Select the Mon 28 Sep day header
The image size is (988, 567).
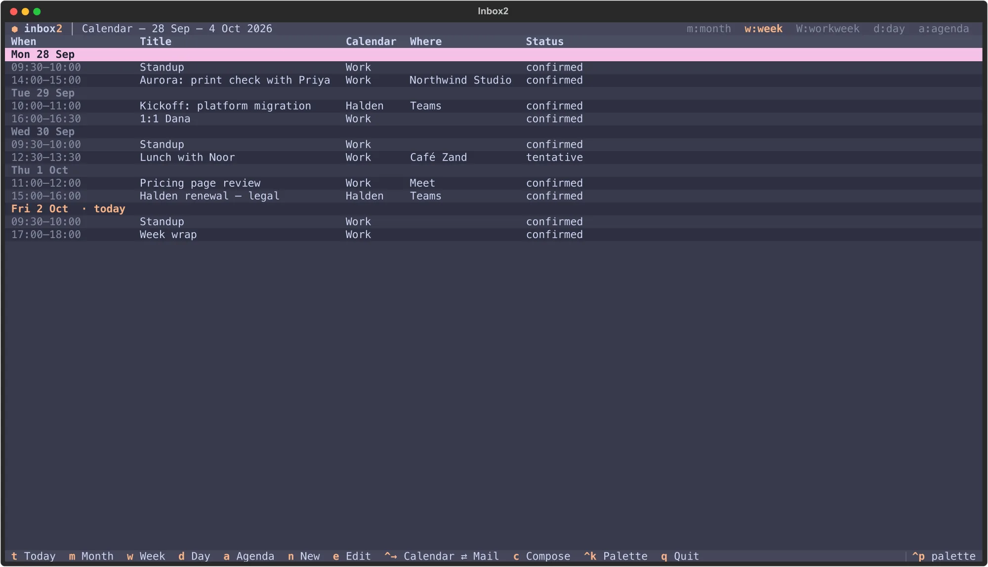tap(494, 54)
